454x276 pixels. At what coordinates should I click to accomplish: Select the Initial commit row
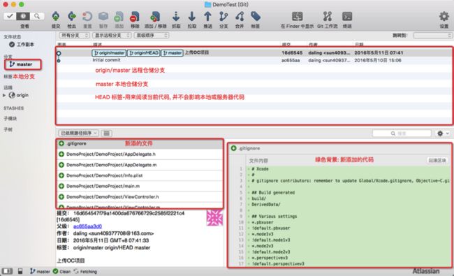[254, 60]
